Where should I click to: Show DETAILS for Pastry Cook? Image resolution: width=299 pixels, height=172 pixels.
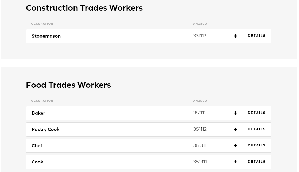pyautogui.click(x=257, y=129)
